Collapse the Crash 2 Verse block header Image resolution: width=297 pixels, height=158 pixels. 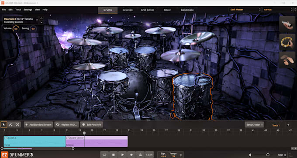click(6, 138)
